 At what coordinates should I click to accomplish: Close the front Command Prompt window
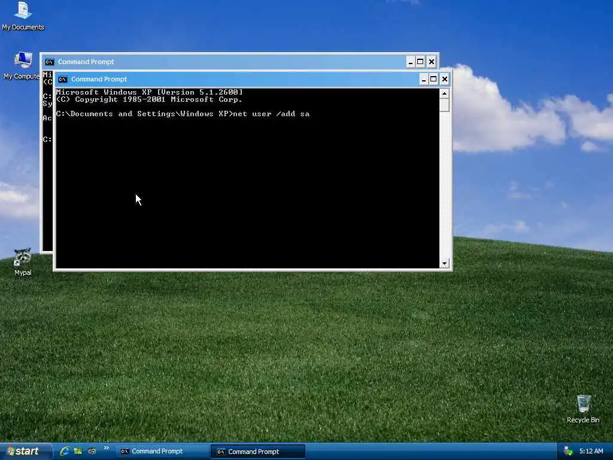(445, 80)
